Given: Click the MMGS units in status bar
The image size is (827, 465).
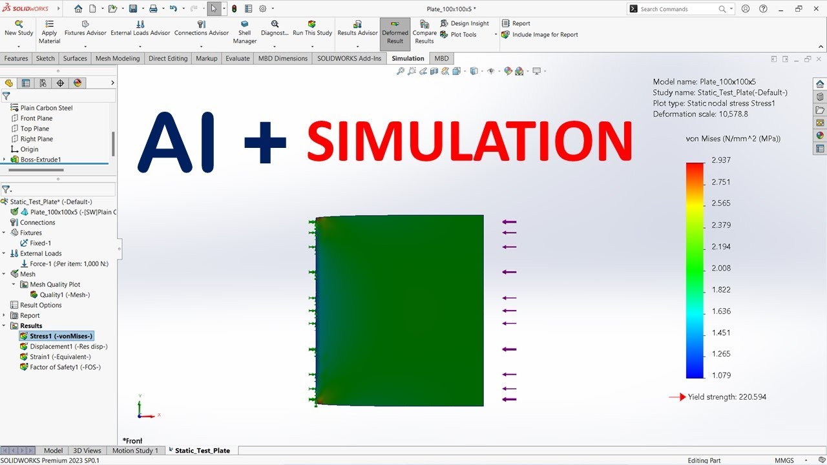Looking at the screenshot, I should (x=784, y=460).
